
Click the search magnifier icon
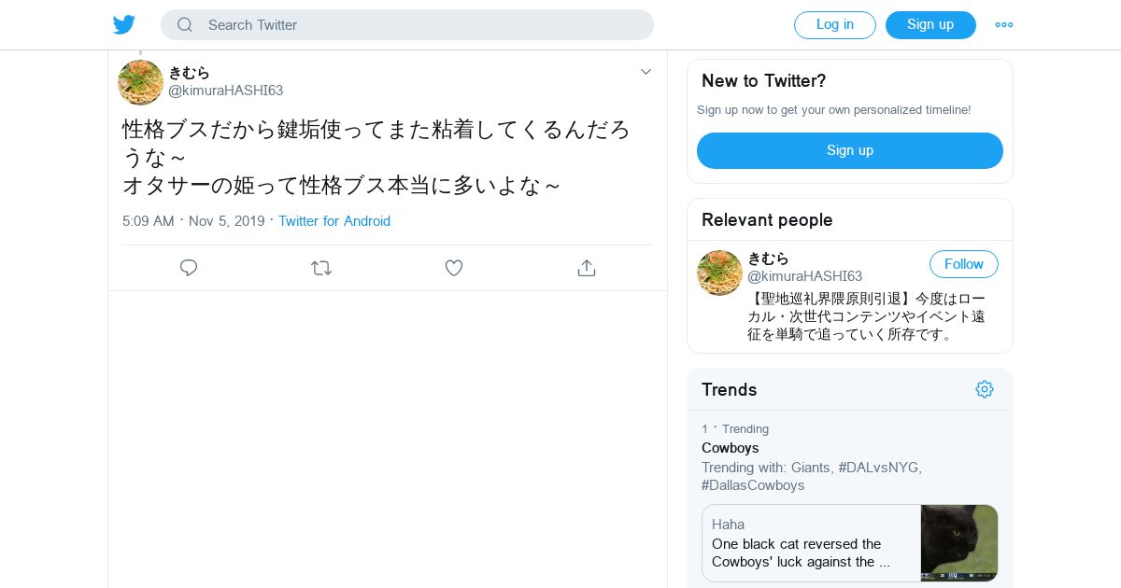point(185,25)
